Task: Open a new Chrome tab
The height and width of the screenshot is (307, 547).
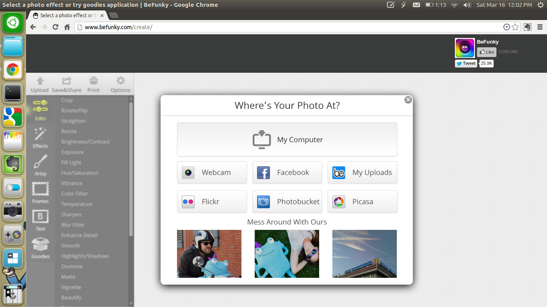Action: click(x=113, y=15)
